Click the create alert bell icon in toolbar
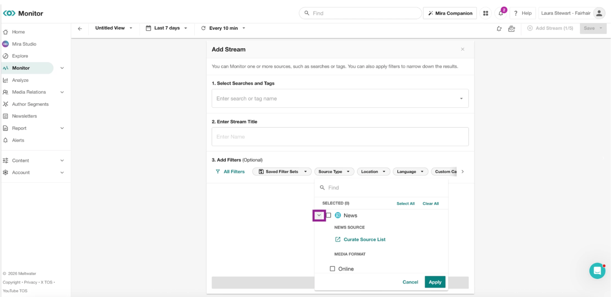611x297 pixels. [499, 29]
